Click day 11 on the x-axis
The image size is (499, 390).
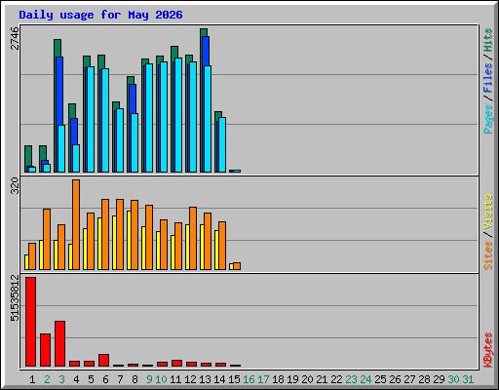[x=175, y=379]
